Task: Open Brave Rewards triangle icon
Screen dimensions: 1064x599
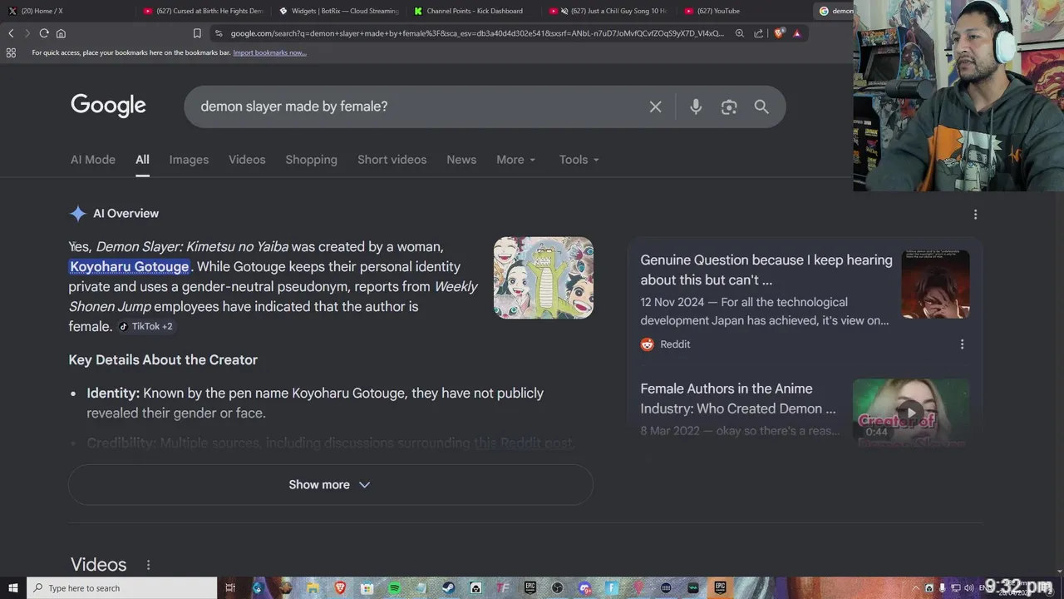Action: click(797, 33)
